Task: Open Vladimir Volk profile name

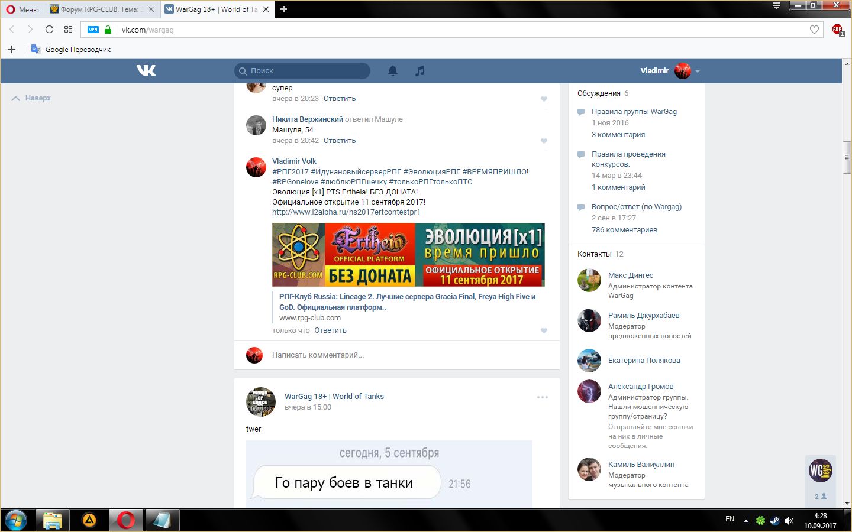Action: coord(294,161)
